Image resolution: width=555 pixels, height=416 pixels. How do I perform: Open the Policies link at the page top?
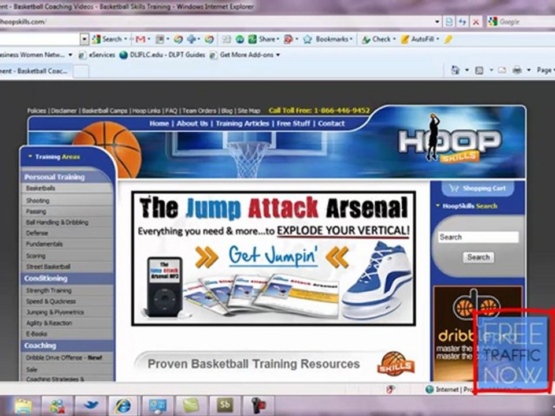pyautogui.click(x=37, y=111)
